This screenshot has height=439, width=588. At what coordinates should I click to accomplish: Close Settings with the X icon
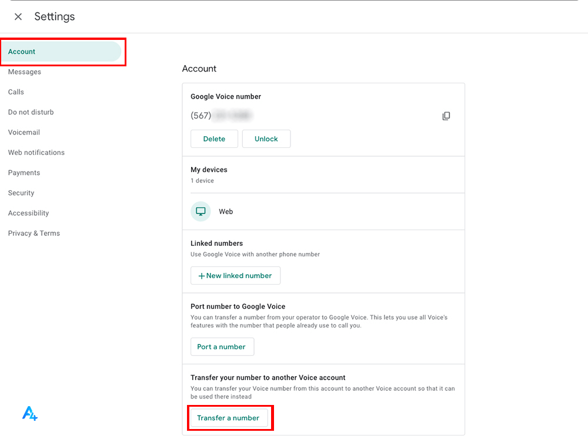(18, 16)
